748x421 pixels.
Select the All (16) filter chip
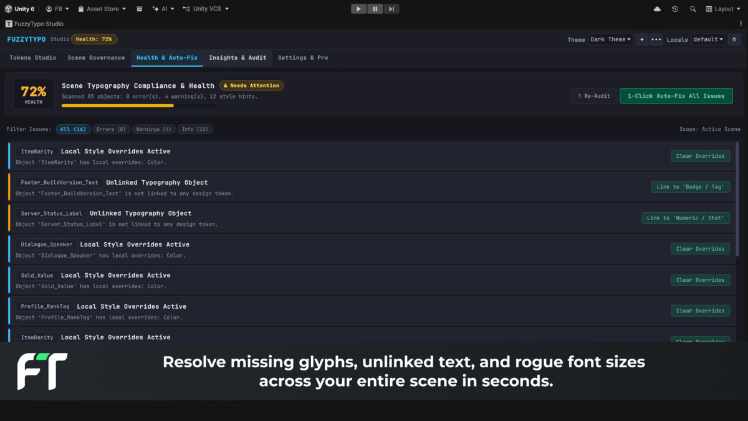(73, 129)
